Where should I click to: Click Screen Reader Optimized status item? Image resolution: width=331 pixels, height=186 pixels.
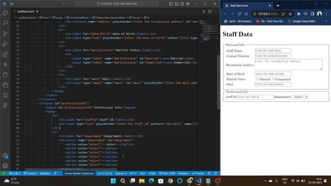[x=79, y=174]
